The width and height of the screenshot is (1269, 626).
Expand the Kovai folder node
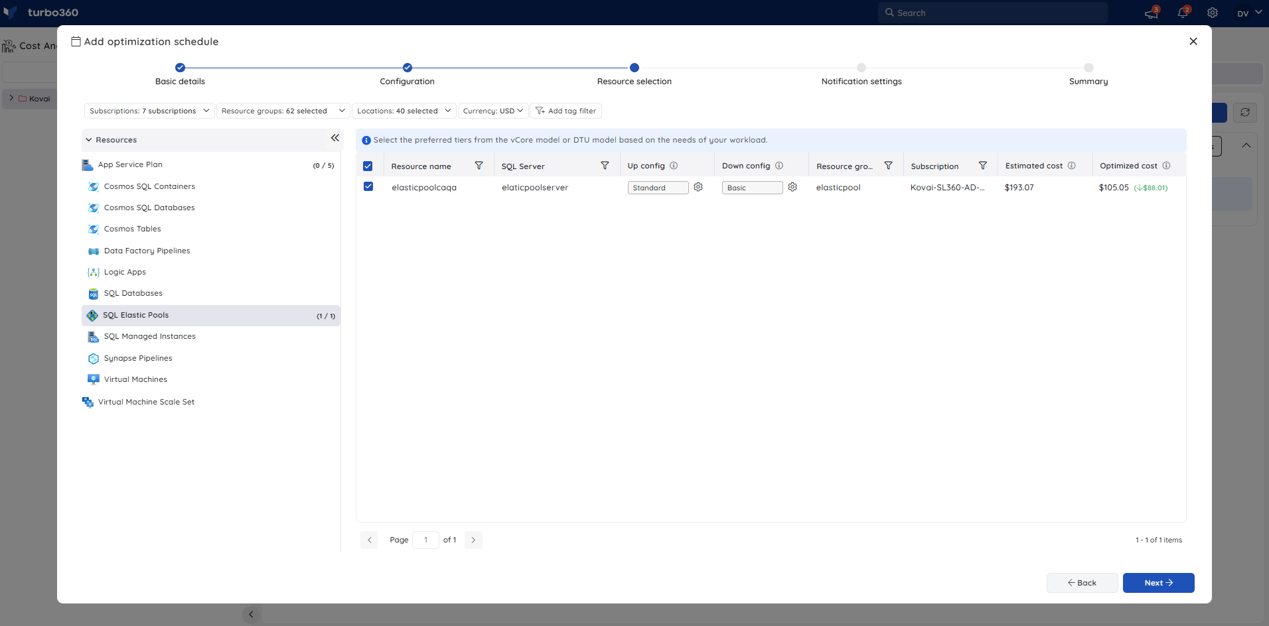(11, 98)
